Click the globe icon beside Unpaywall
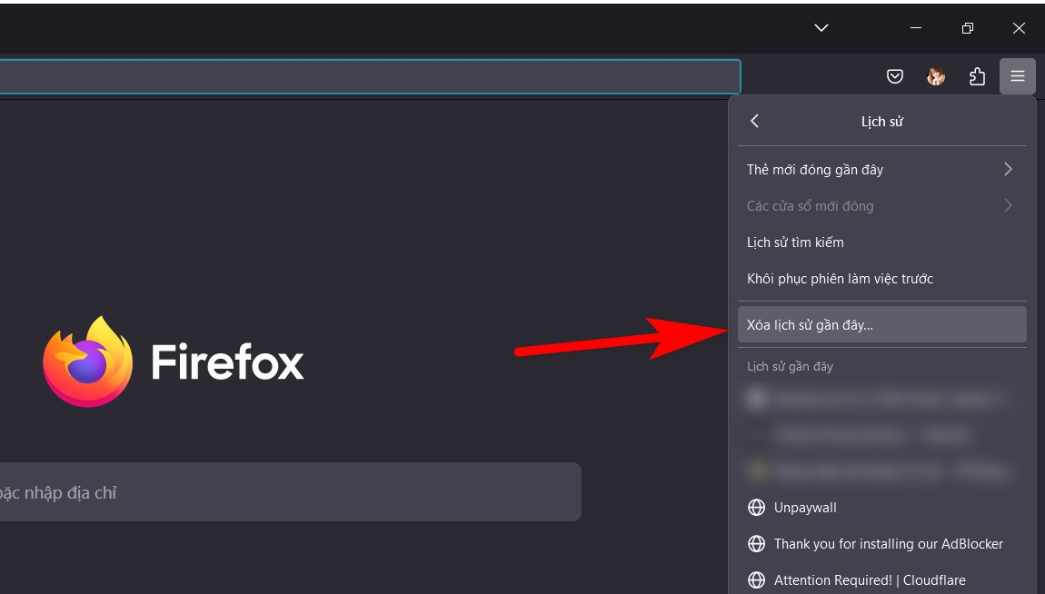The image size is (1045, 594). (x=756, y=508)
